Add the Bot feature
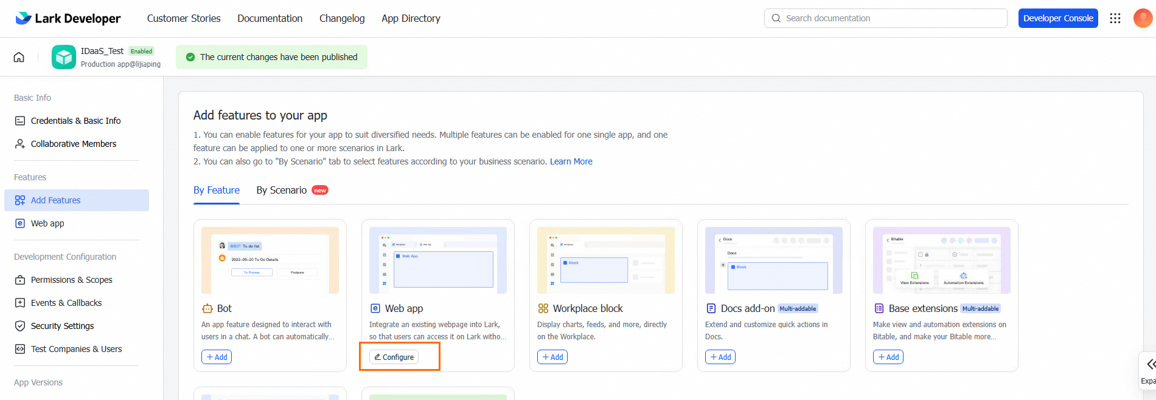Viewport: 1156px width, 400px height. [x=217, y=357]
